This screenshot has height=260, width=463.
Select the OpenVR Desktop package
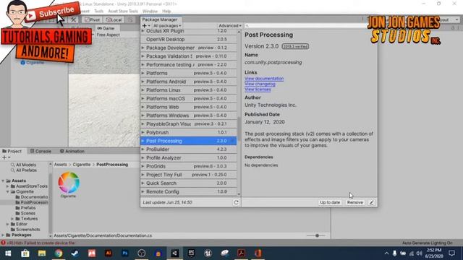point(188,39)
